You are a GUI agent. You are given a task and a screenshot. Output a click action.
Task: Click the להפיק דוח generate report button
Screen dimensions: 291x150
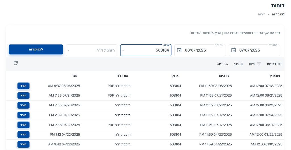(x=36, y=50)
